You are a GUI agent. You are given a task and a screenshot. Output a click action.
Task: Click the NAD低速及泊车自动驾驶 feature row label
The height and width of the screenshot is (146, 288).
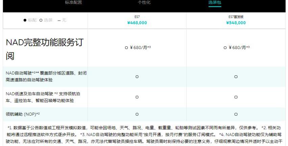(43, 97)
